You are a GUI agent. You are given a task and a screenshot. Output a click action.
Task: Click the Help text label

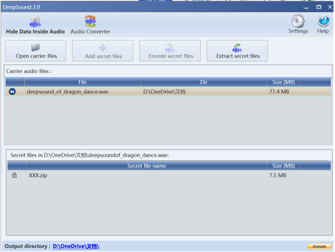point(323,31)
